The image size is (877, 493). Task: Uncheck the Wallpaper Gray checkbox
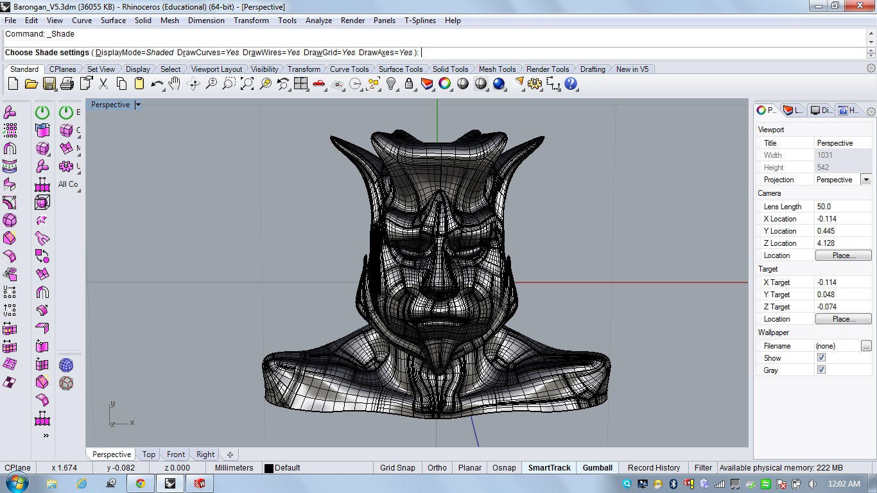coord(821,370)
